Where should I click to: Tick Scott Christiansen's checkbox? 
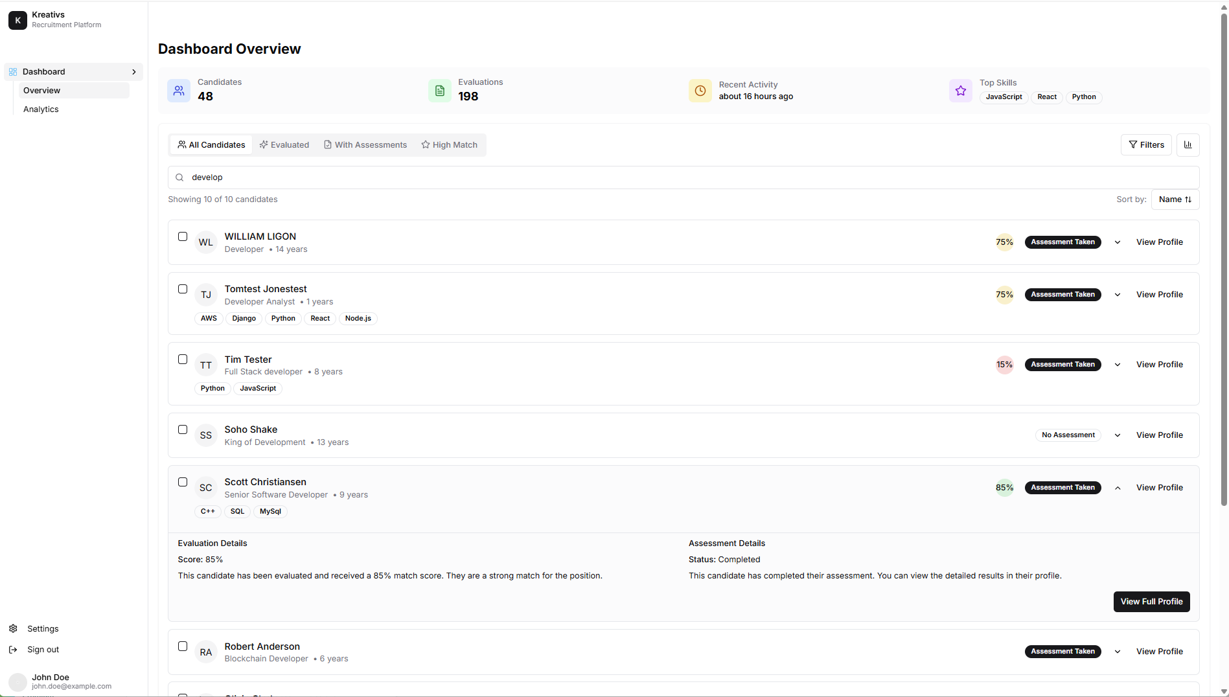click(183, 482)
